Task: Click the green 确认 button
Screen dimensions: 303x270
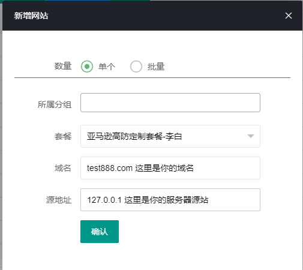Action: 100,232
